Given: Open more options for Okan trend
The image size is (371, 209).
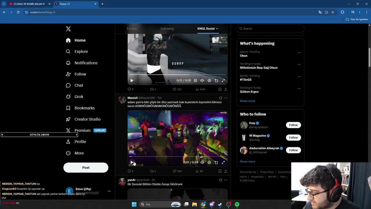Looking at the screenshot, I should coord(299,53).
